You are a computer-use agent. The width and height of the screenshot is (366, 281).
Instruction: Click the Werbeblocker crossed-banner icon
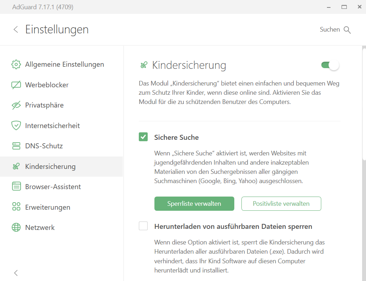point(16,85)
